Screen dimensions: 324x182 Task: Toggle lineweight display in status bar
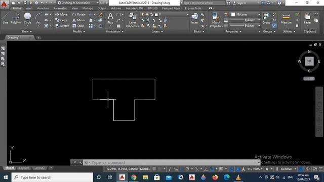click(221, 169)
